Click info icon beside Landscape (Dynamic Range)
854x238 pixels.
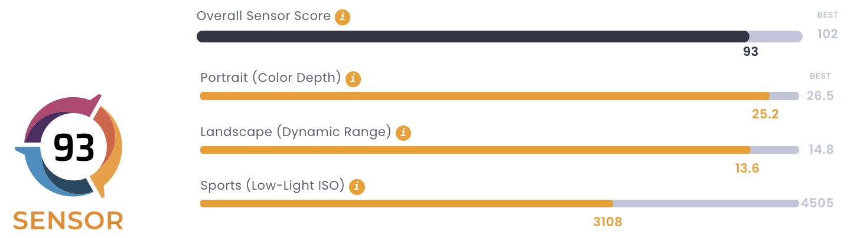[x=403, y=133]
